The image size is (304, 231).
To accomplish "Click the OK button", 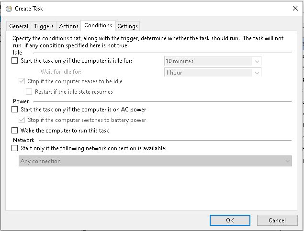I will point(230,220).
